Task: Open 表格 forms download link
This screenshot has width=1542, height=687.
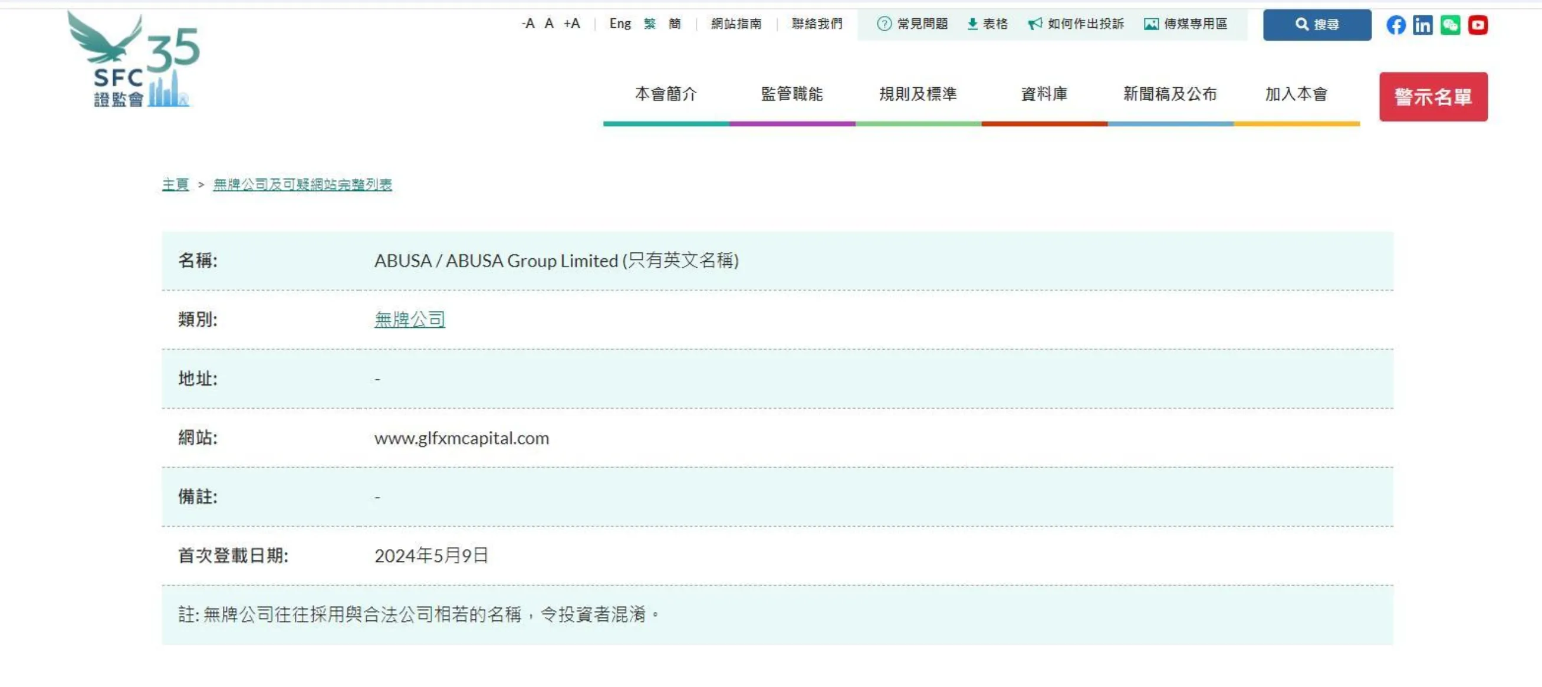Action: 988,24
